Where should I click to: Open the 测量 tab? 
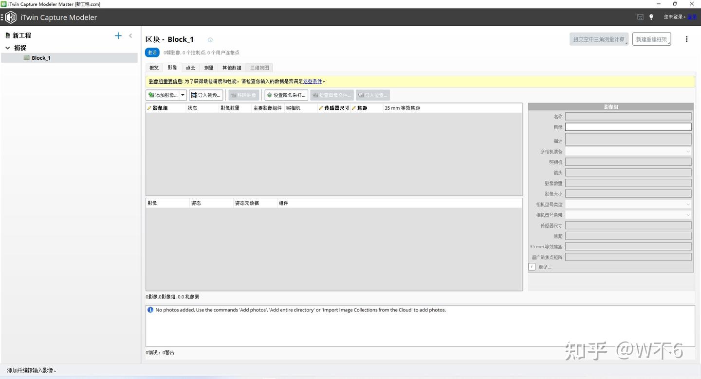tap(208, 68)
